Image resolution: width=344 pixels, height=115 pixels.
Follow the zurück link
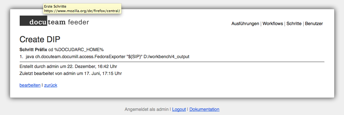coord(51,85)
